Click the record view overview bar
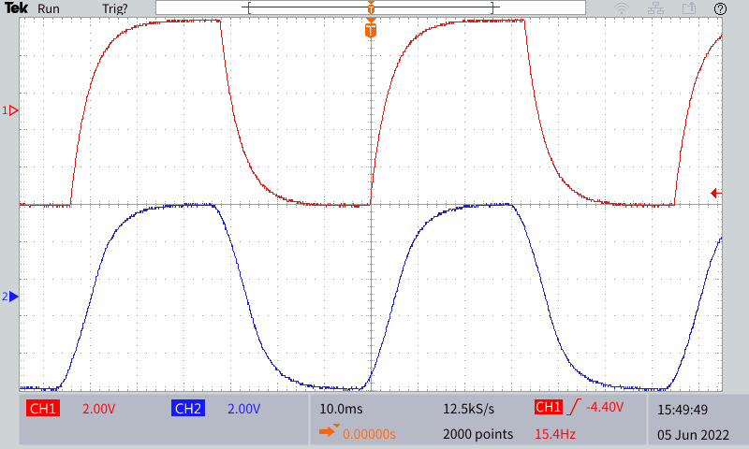Viewport: 749px width, 449px height. pos(371,8)
